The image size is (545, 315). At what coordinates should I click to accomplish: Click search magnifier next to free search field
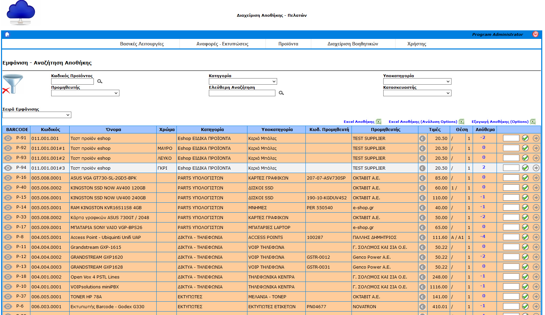click(x=281, y=93)
